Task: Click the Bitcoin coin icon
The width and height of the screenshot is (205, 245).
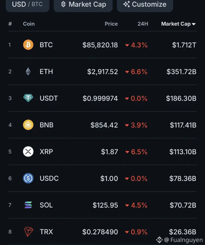Action: [x=28, y=45]
